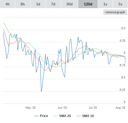128x123 pixels.
Task: Open the 7d chart view
Action: point(53,4)
